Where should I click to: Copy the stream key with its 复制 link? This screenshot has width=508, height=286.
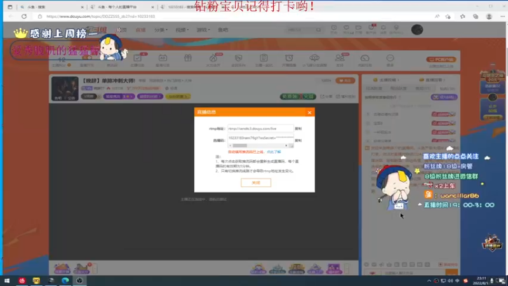click(298, 140)
